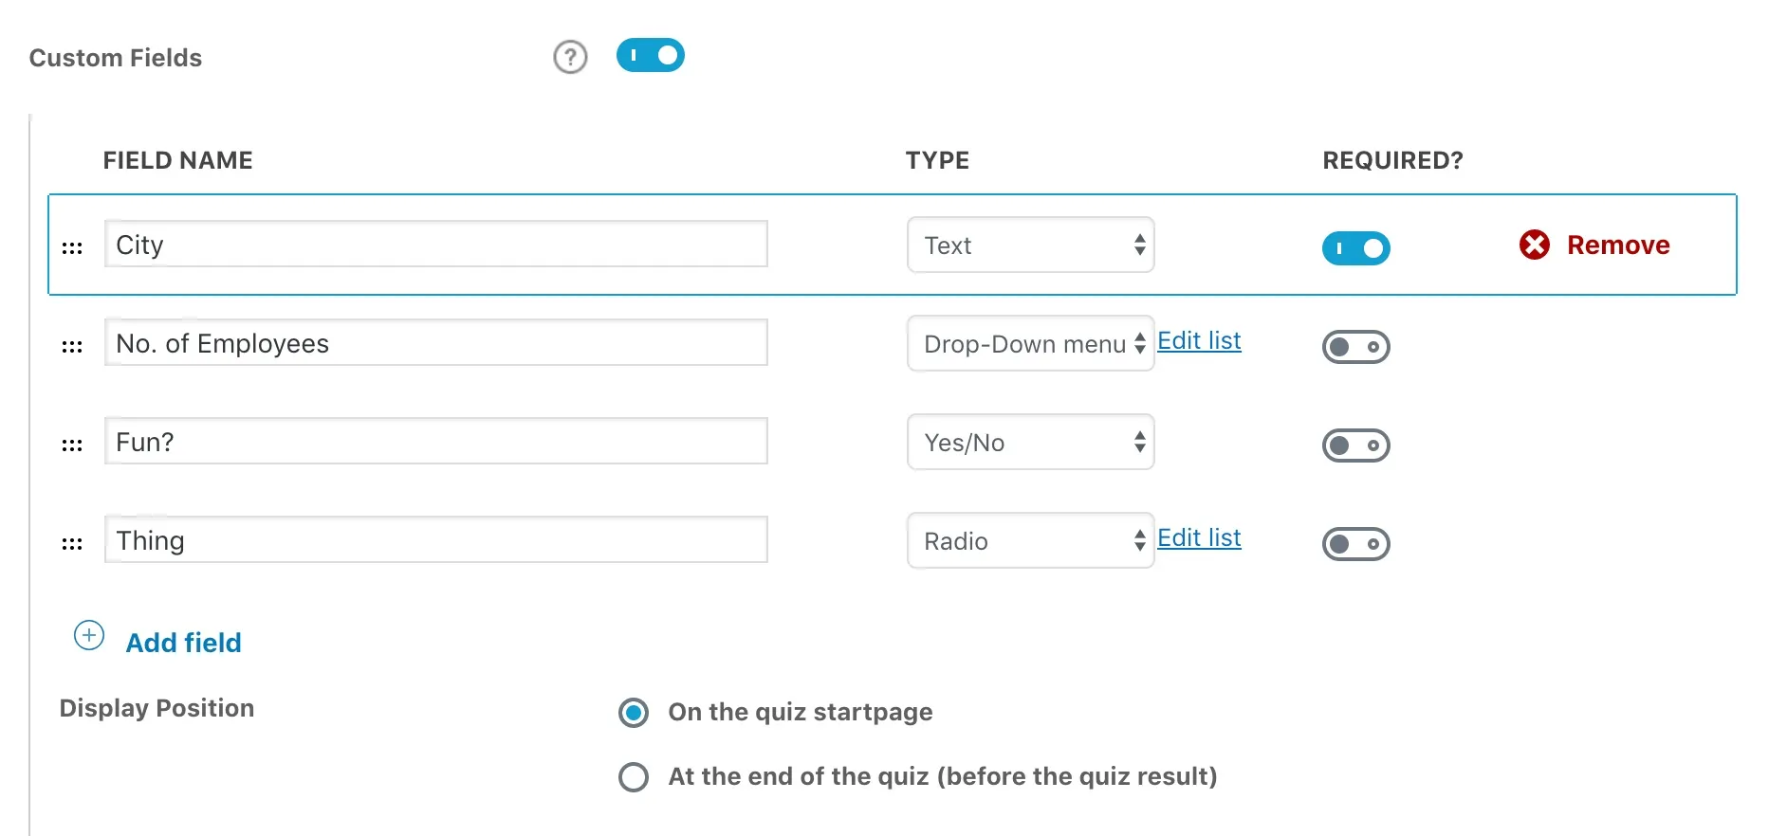Open Edit list for Drop-Down menu field
1787x836 pixels.
[x=1198, y=340]
